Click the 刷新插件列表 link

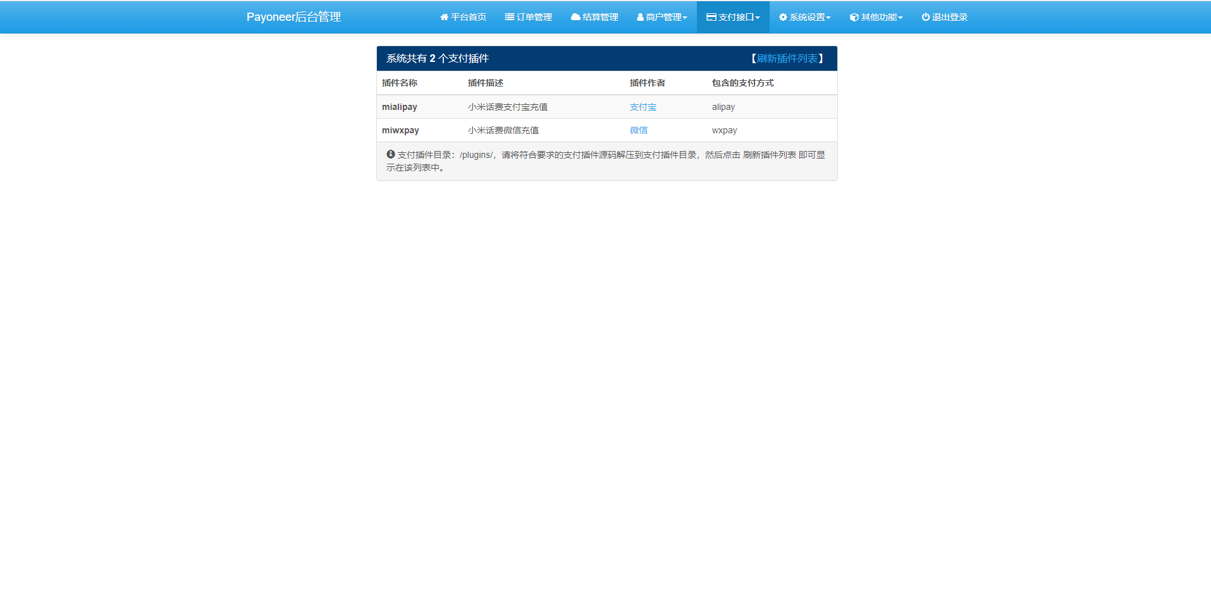pos(787,58)
